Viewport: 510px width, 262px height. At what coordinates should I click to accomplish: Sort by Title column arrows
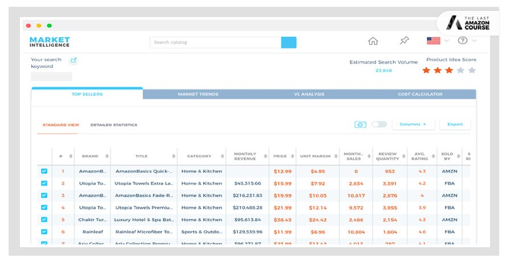(x=174, y=157)
